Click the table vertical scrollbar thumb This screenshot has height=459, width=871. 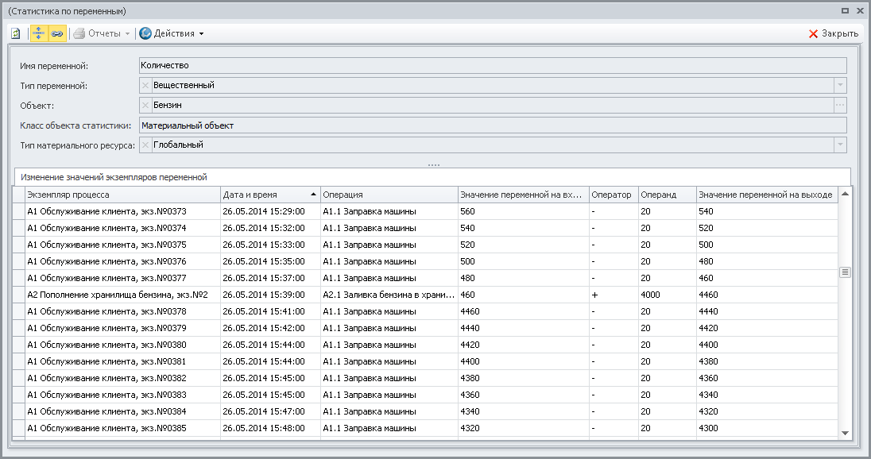pos(845,272)
